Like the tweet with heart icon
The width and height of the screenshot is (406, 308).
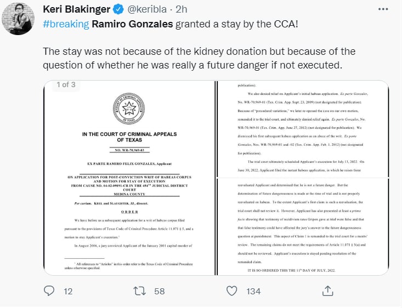[232, 291]
